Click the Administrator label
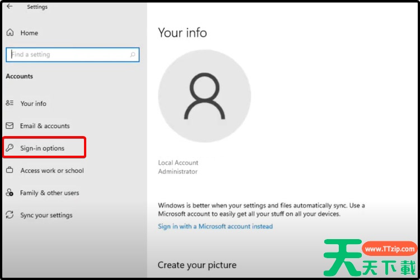The image size is (420, 280). click(178, 171)
